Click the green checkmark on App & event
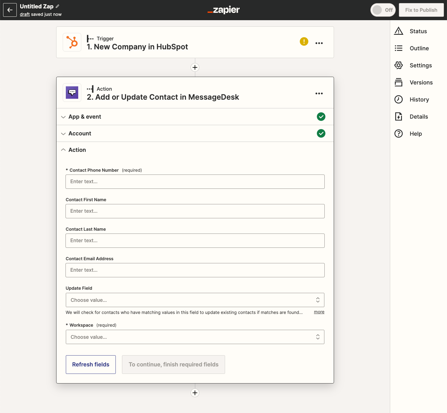Screen dimensions: 447x413 pos(321,116)
